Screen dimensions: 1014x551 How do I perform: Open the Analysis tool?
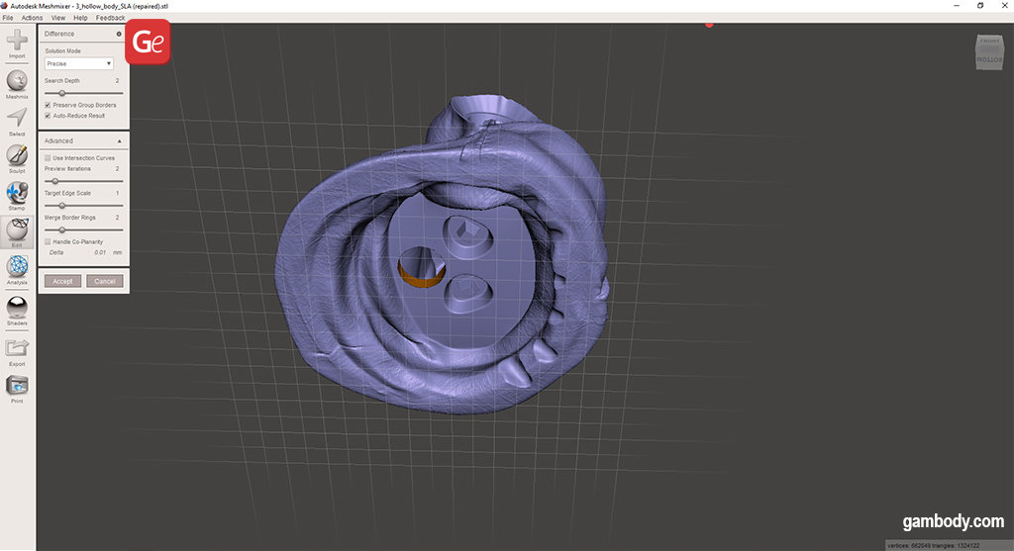click(x=17, y=267)
